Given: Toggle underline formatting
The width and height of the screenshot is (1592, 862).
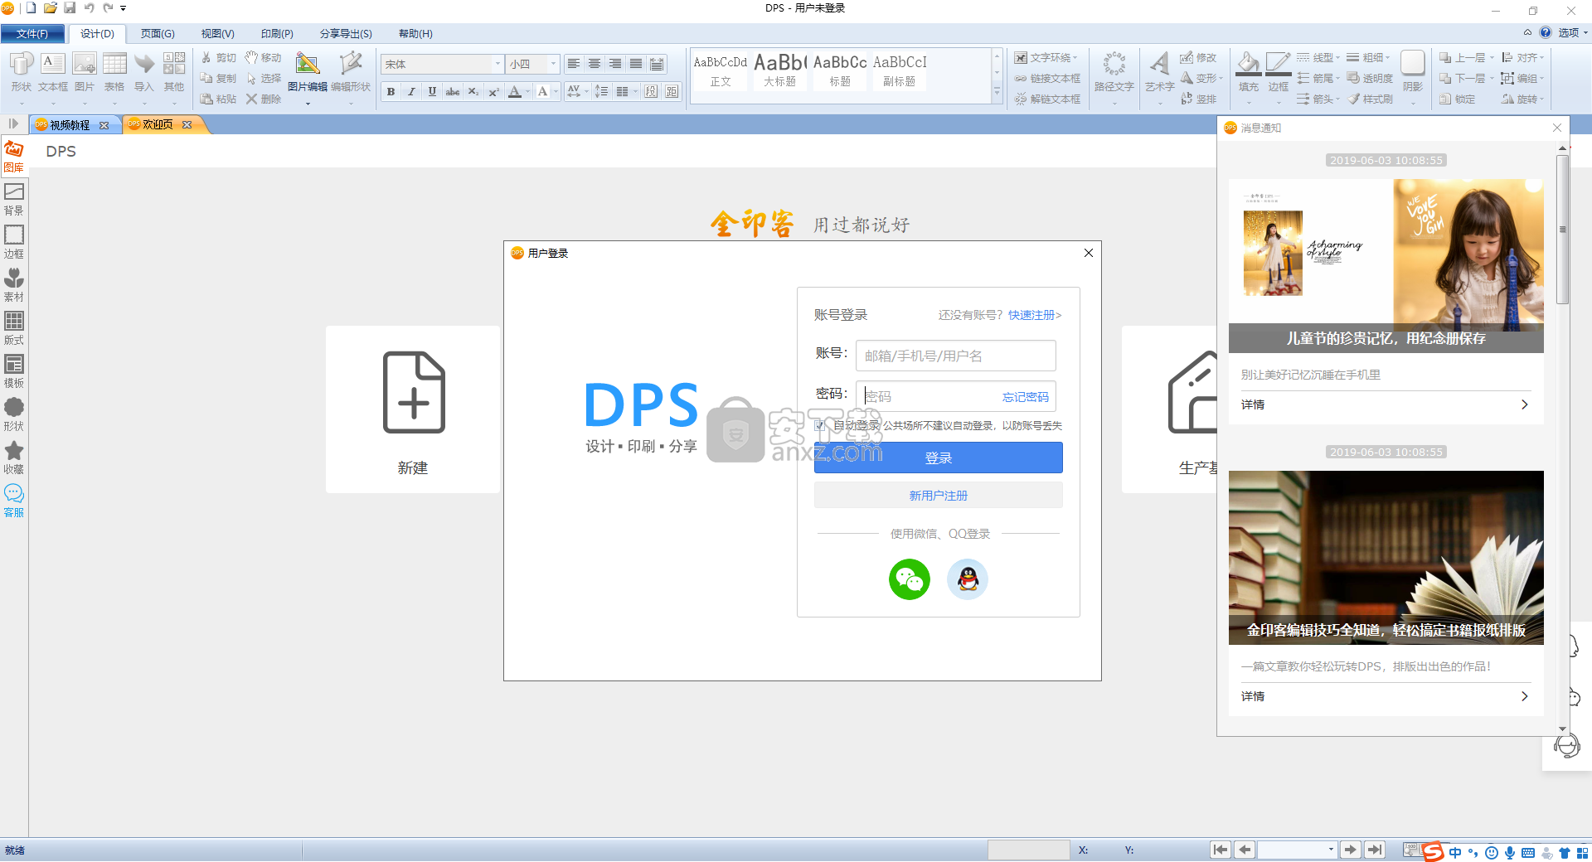Looking at the screenshot, I should (x=432, y=91).
